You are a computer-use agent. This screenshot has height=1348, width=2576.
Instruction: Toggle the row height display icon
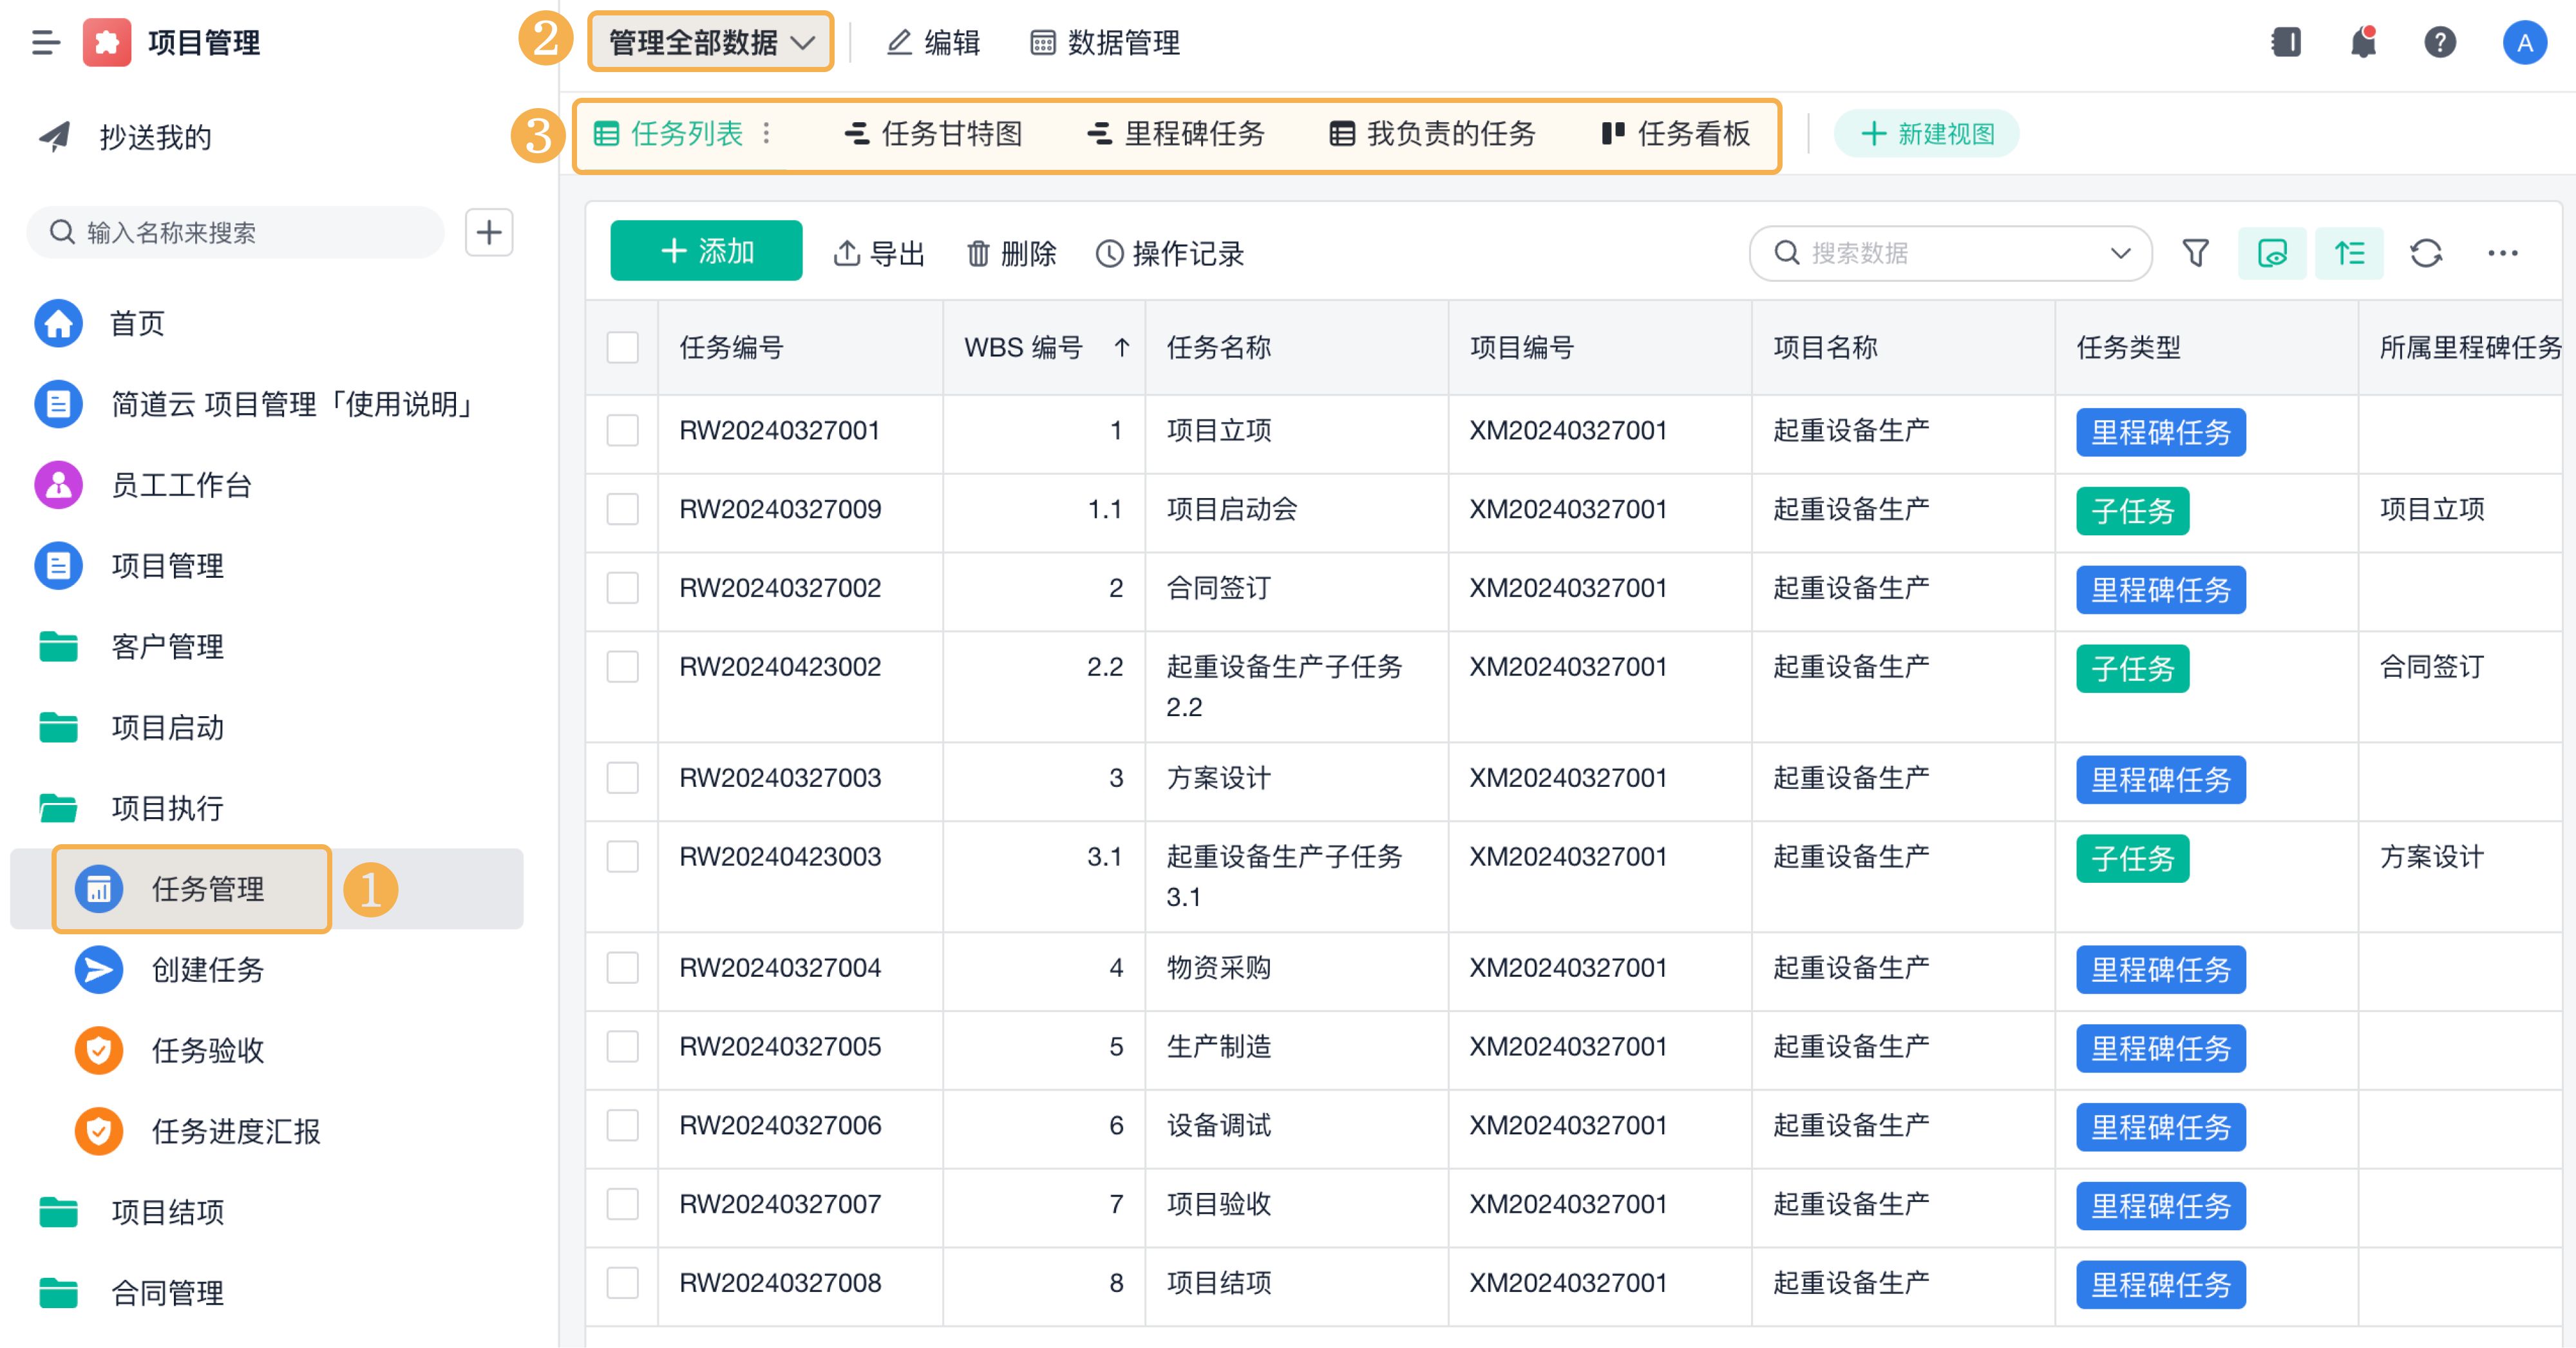2349,253
